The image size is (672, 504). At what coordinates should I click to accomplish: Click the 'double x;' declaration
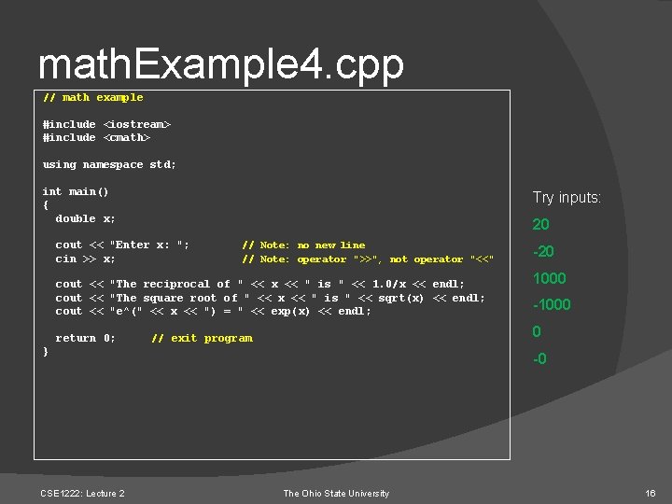point(85,218)
